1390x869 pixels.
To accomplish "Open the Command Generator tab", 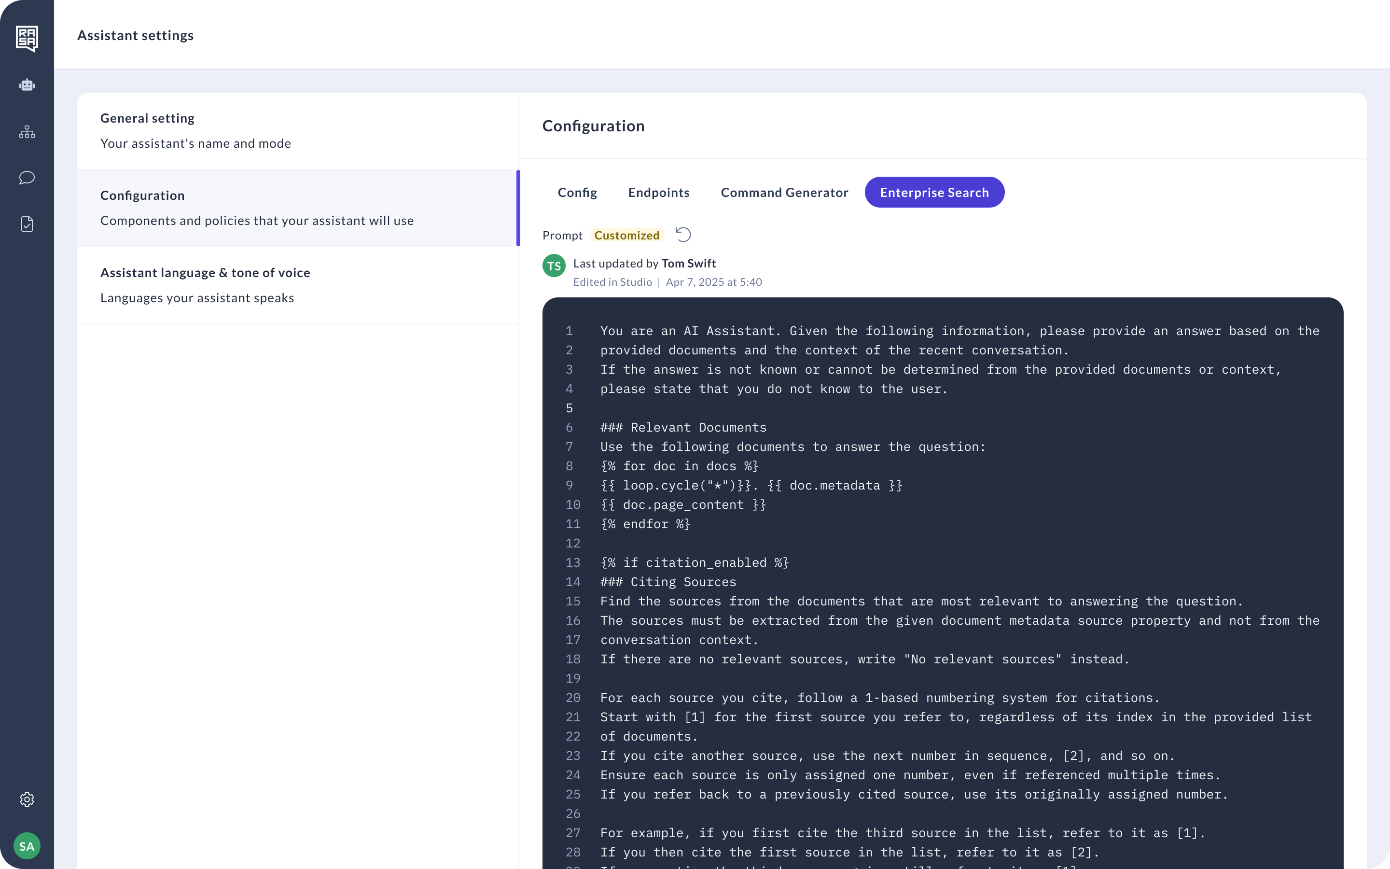I will point(784,193).
